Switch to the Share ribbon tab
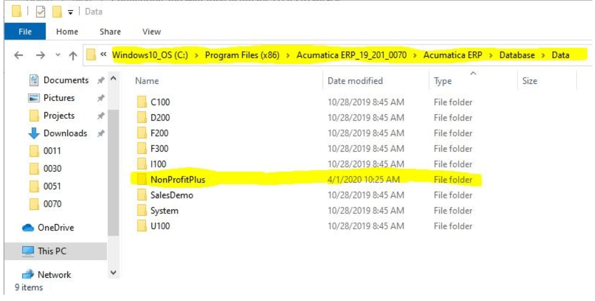 pyautogui.click(x=110, y=32)
